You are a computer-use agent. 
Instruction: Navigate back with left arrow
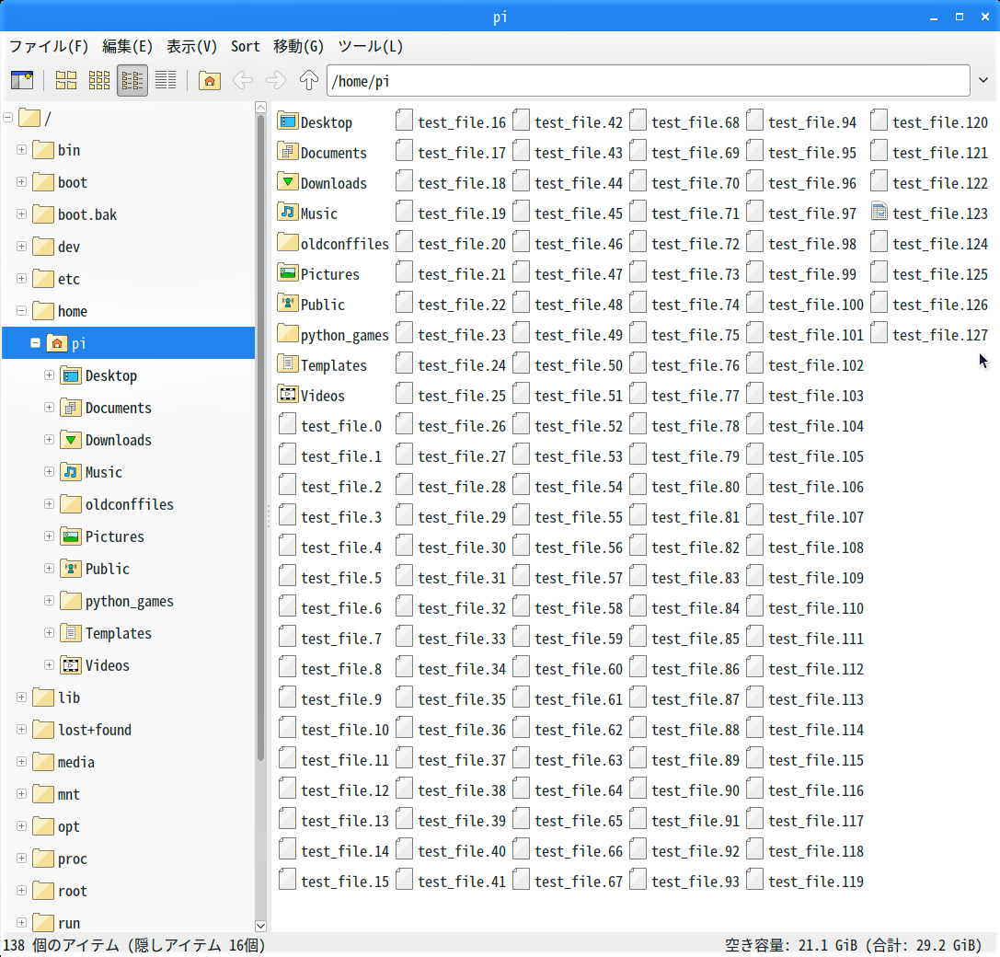[x=242, y=80]
